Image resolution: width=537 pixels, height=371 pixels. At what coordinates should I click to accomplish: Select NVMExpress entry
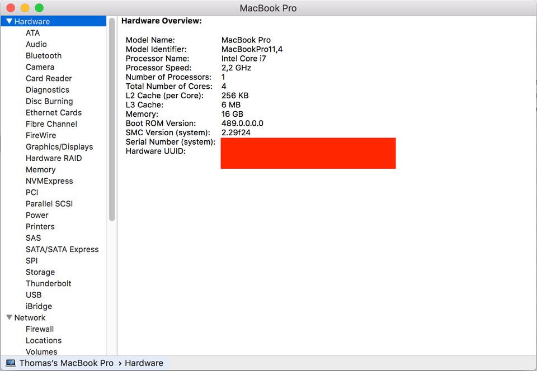tap(49, 181)
